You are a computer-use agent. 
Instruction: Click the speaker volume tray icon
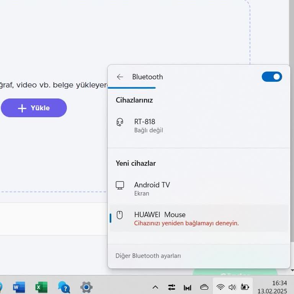(232, 287)
